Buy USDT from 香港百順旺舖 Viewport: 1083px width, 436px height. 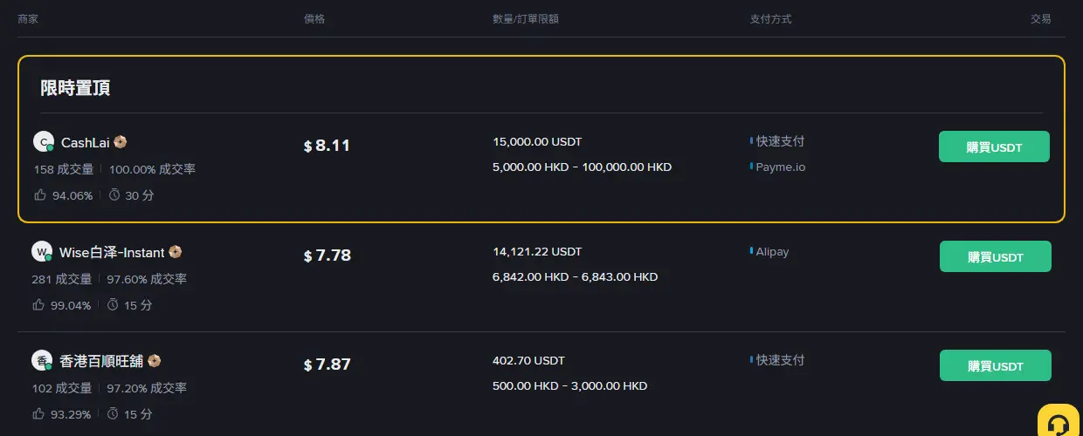996,365
